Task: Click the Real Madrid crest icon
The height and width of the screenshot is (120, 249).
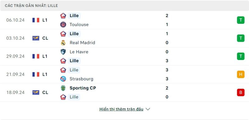Action: 63,43
